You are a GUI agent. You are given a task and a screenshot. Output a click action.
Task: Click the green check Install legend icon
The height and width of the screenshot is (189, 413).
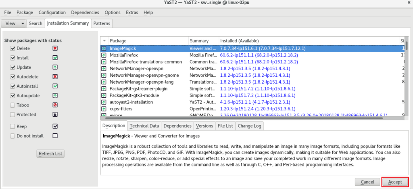(55, 58)
